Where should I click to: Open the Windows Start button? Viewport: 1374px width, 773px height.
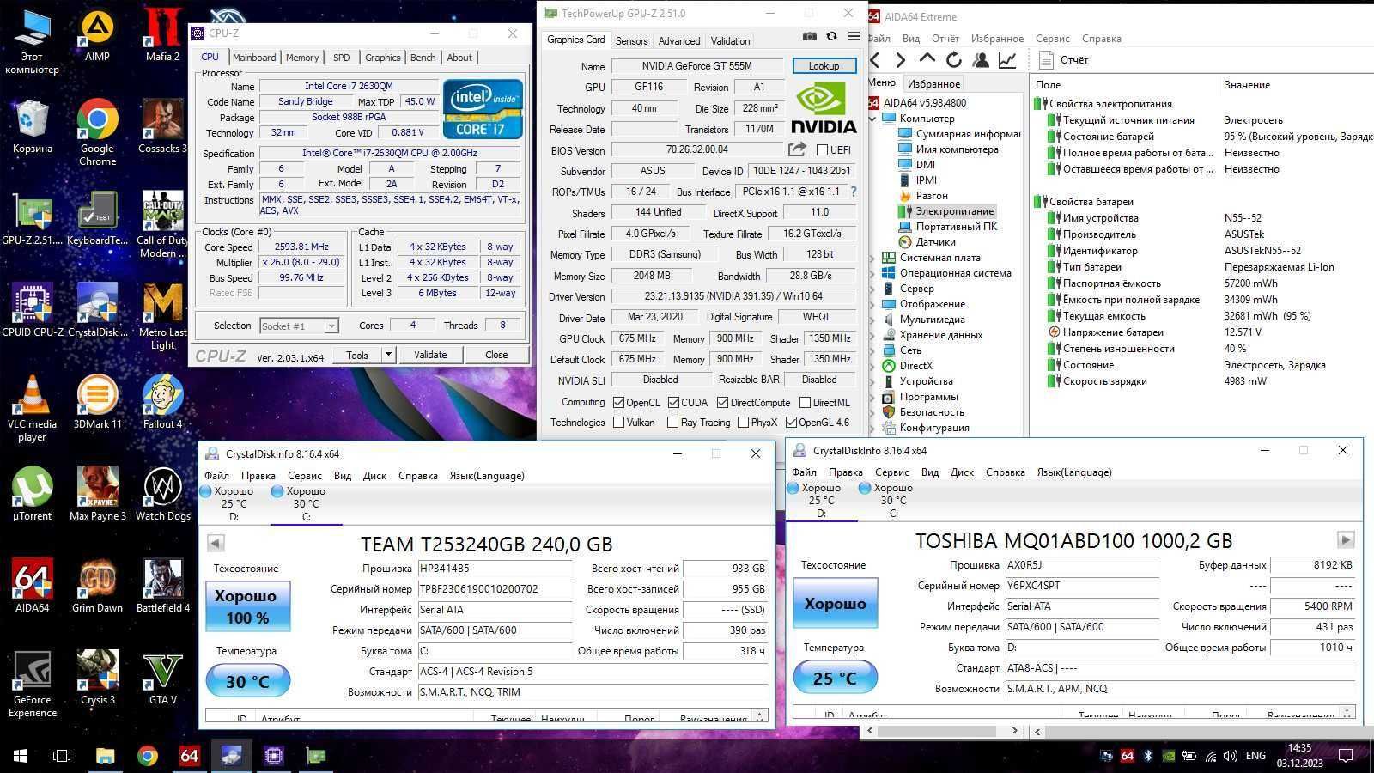click(21, 756)
